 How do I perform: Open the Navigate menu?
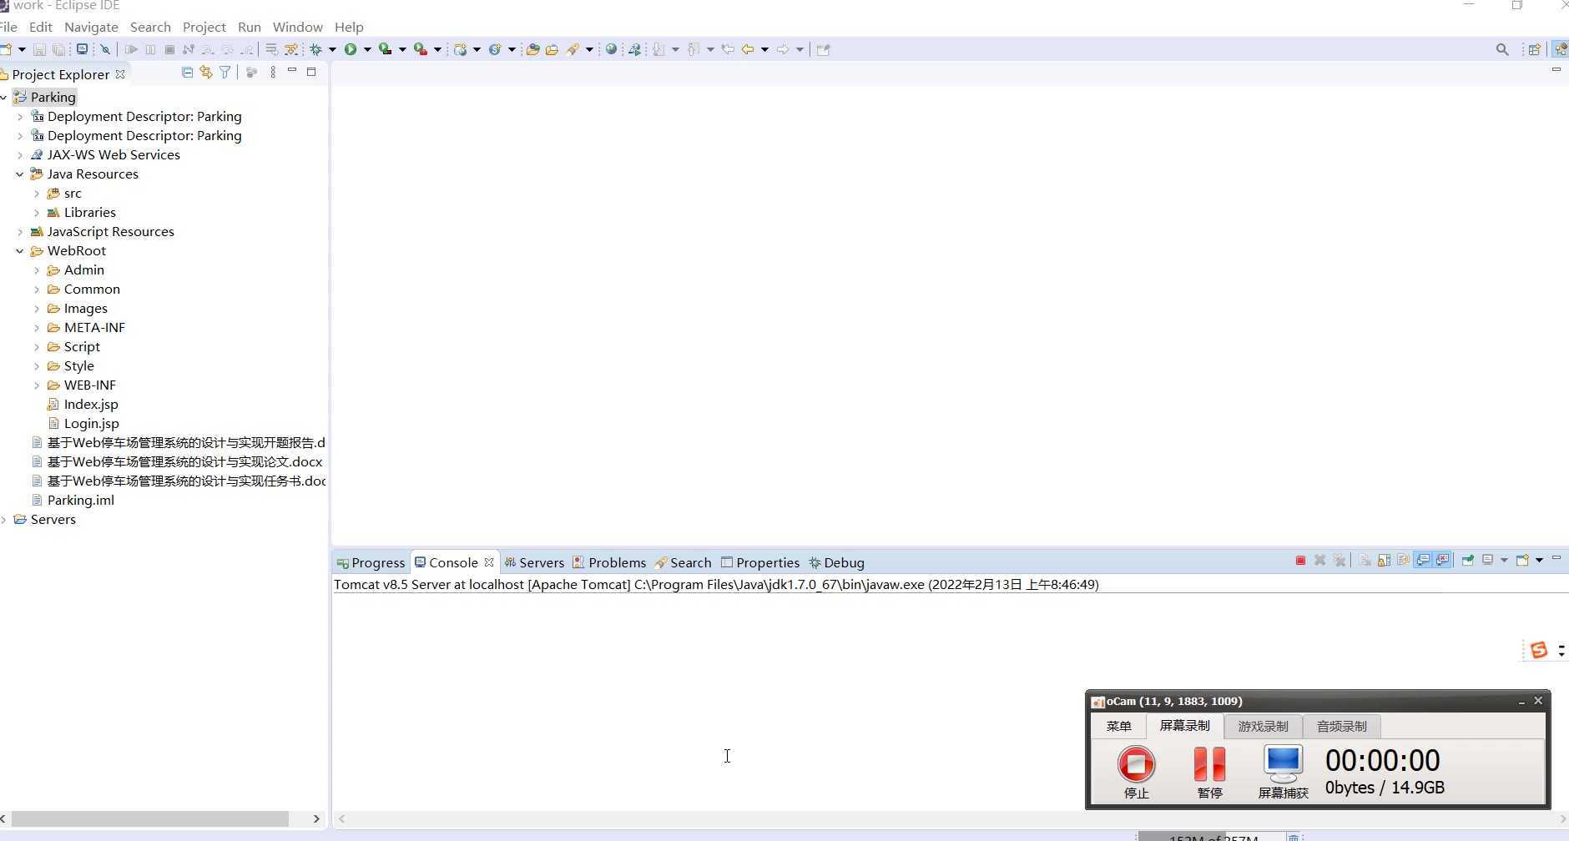91,27
